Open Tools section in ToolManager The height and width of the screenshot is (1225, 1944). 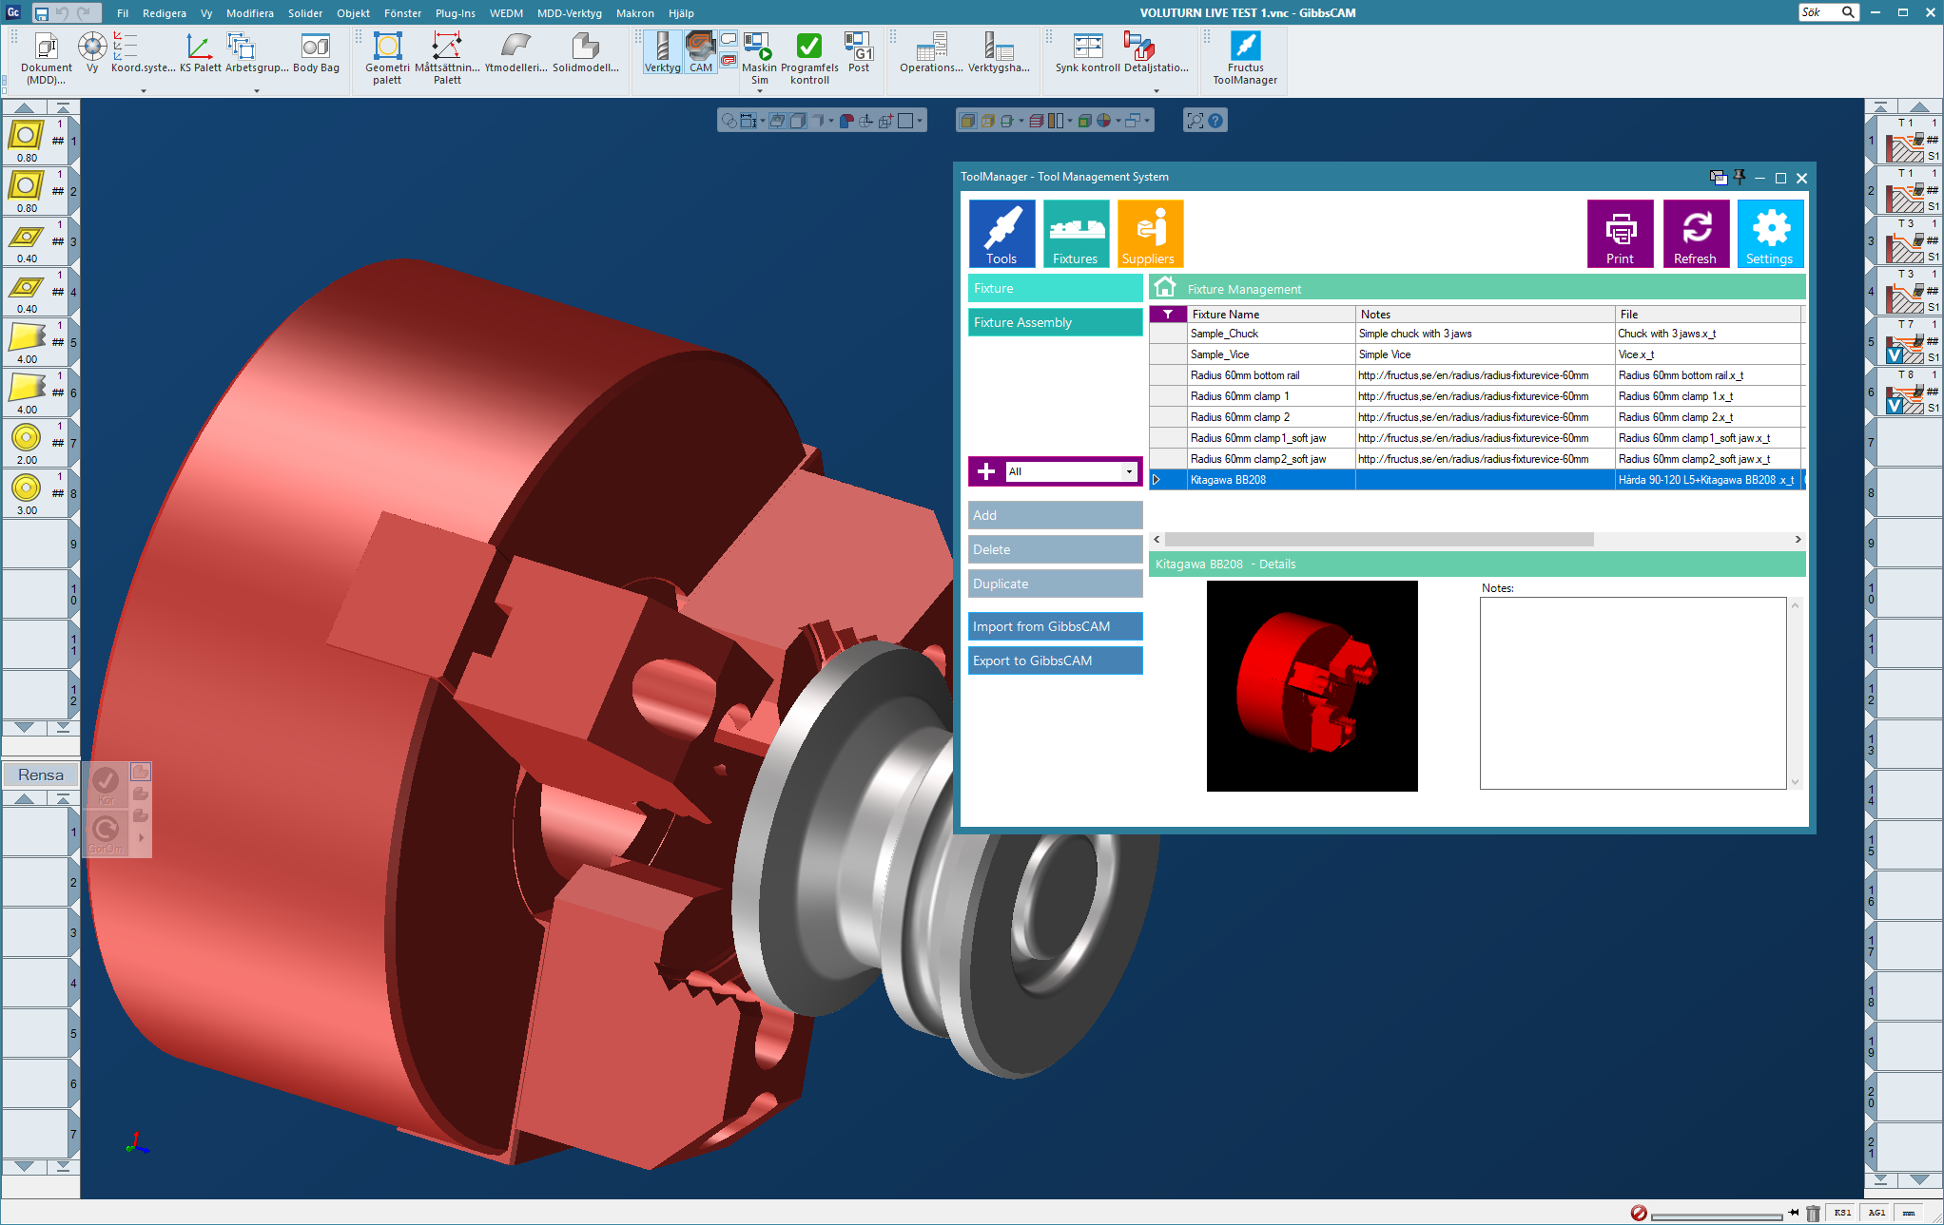(x=1001, y=234)
